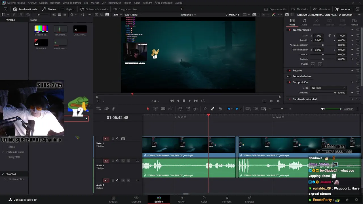Open the Fusion page tab
The image size is (363, 204).
(181, 199)
